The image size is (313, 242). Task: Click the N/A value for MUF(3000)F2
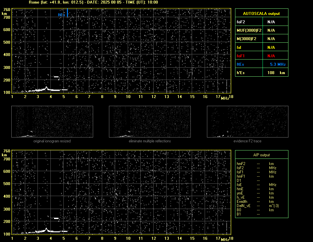click(271, 30)
